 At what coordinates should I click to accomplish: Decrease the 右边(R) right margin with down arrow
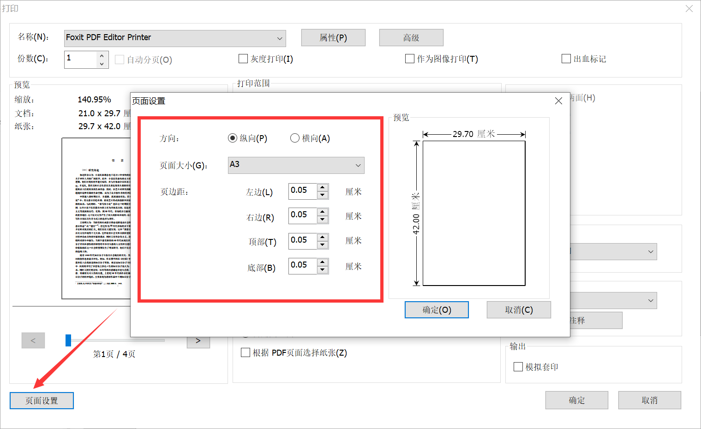pyautogui.click(x=323, y=220)
